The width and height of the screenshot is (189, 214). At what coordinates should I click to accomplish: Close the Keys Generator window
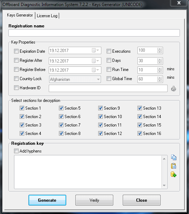point(179,3)
